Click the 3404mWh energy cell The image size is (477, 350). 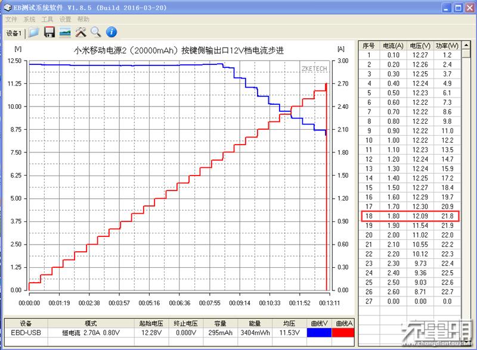pyautogui.click(x=255, y=333)
